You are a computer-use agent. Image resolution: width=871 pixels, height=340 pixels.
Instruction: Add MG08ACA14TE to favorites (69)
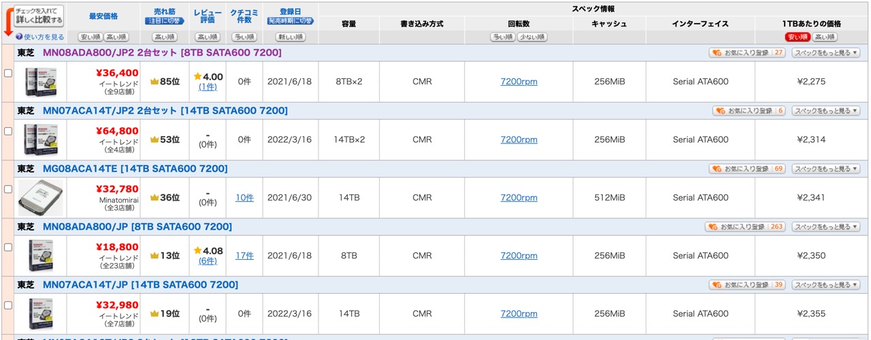point(748,168)
